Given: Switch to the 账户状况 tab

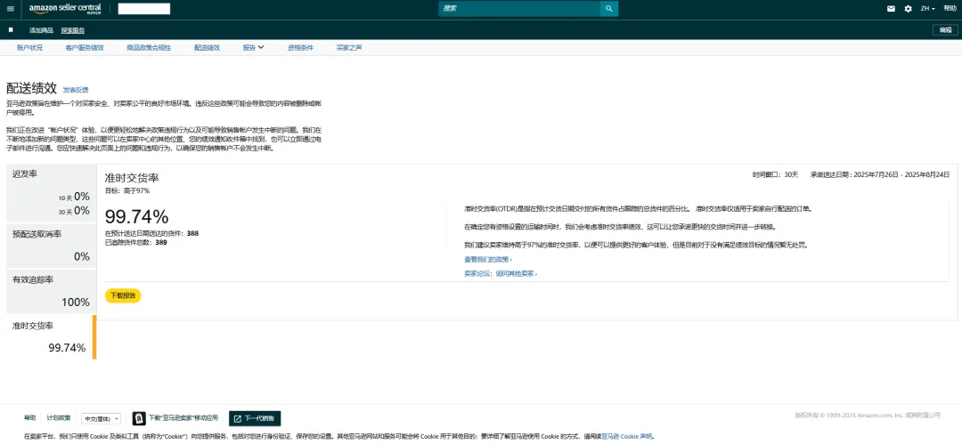Looking at the screenshot, I should click(x=29, y=47).
